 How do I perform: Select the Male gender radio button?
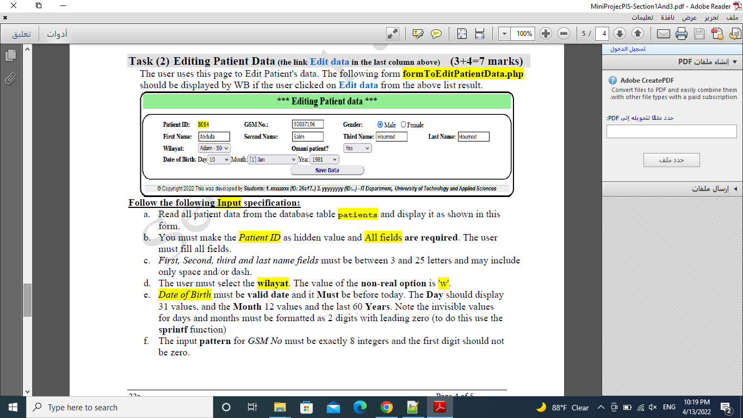tap(380, 125)
